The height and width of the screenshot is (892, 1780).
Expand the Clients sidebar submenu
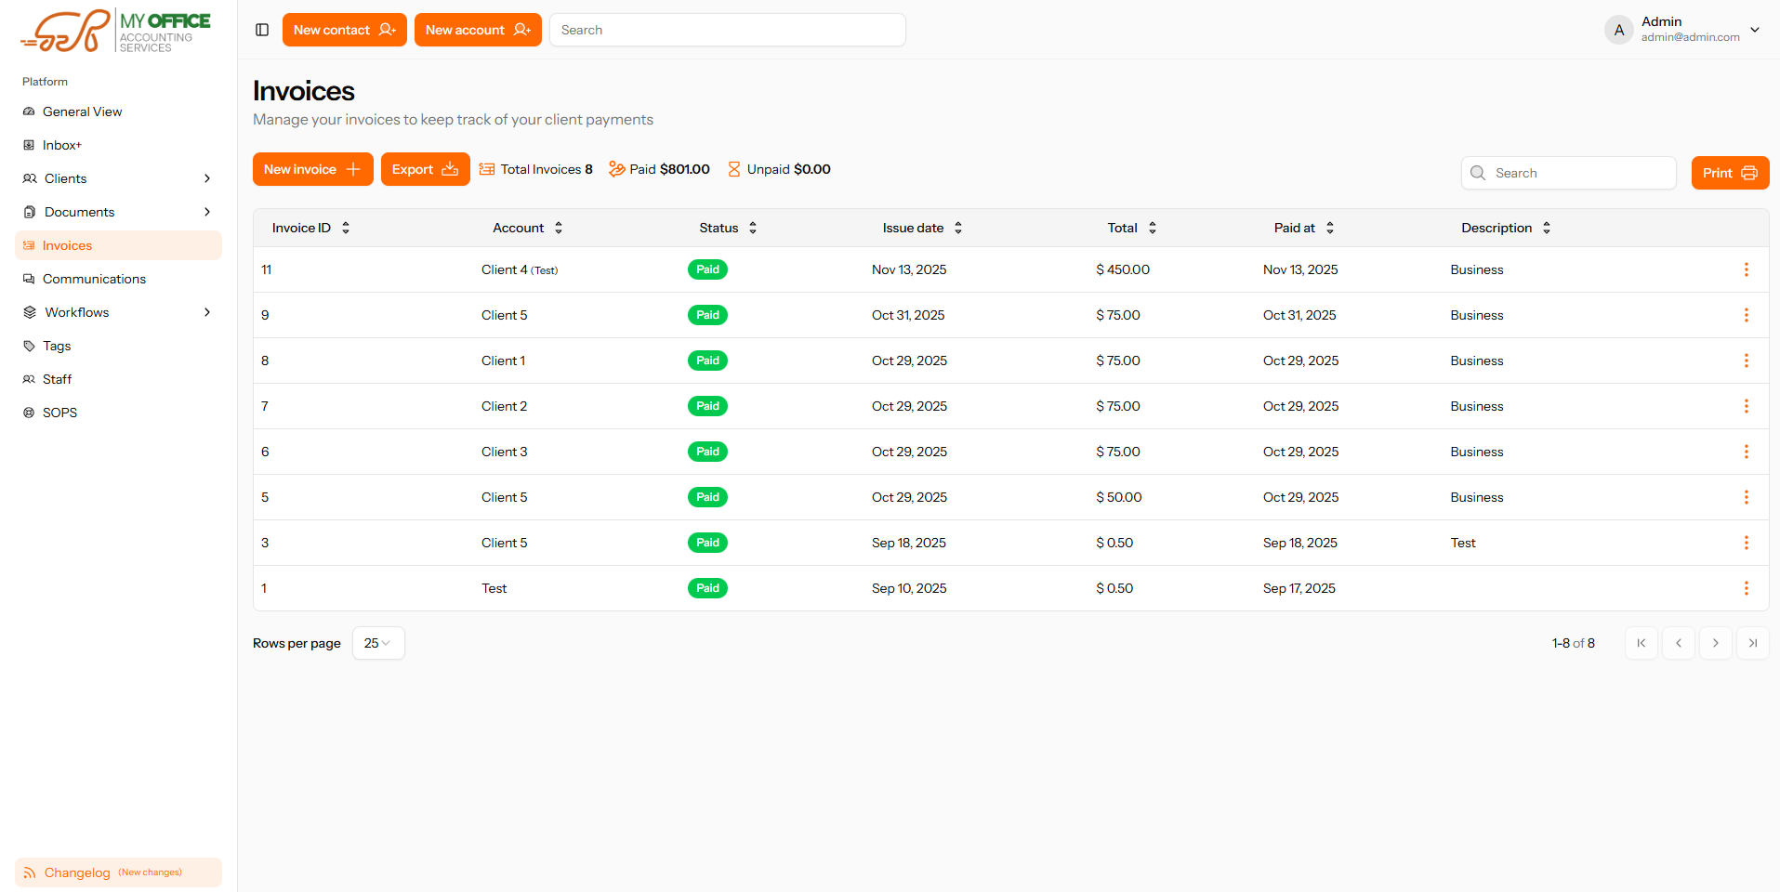[207, 178]
